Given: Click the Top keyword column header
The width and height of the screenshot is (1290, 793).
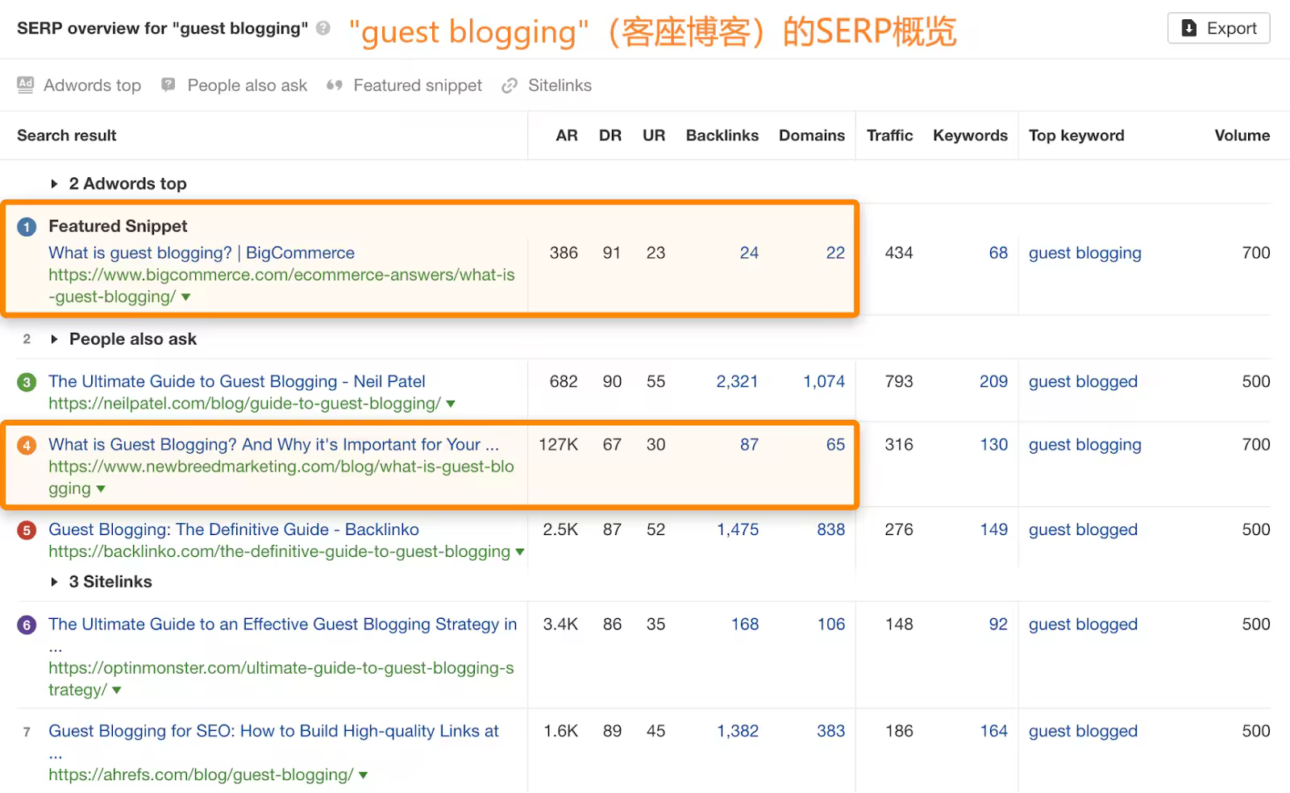Looking at the screenshot, I should click(x=1076, y=135).
